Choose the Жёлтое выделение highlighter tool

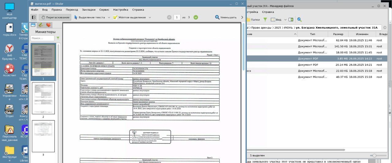130,17
